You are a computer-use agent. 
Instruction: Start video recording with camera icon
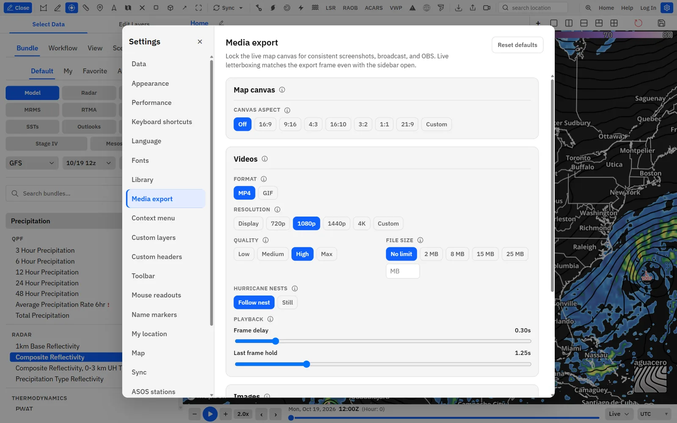487,8
